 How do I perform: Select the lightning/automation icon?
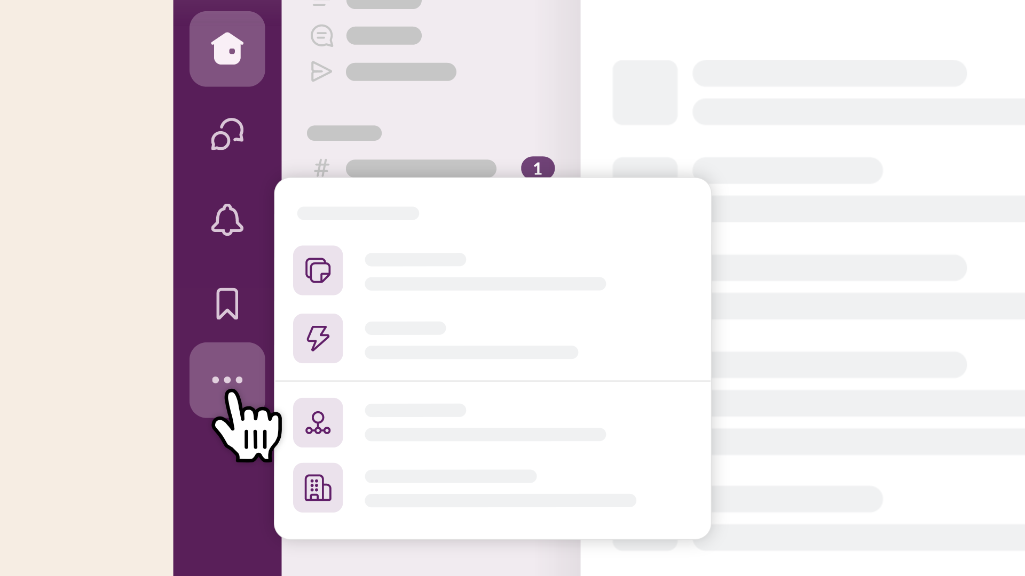click(x=318, y=338)
